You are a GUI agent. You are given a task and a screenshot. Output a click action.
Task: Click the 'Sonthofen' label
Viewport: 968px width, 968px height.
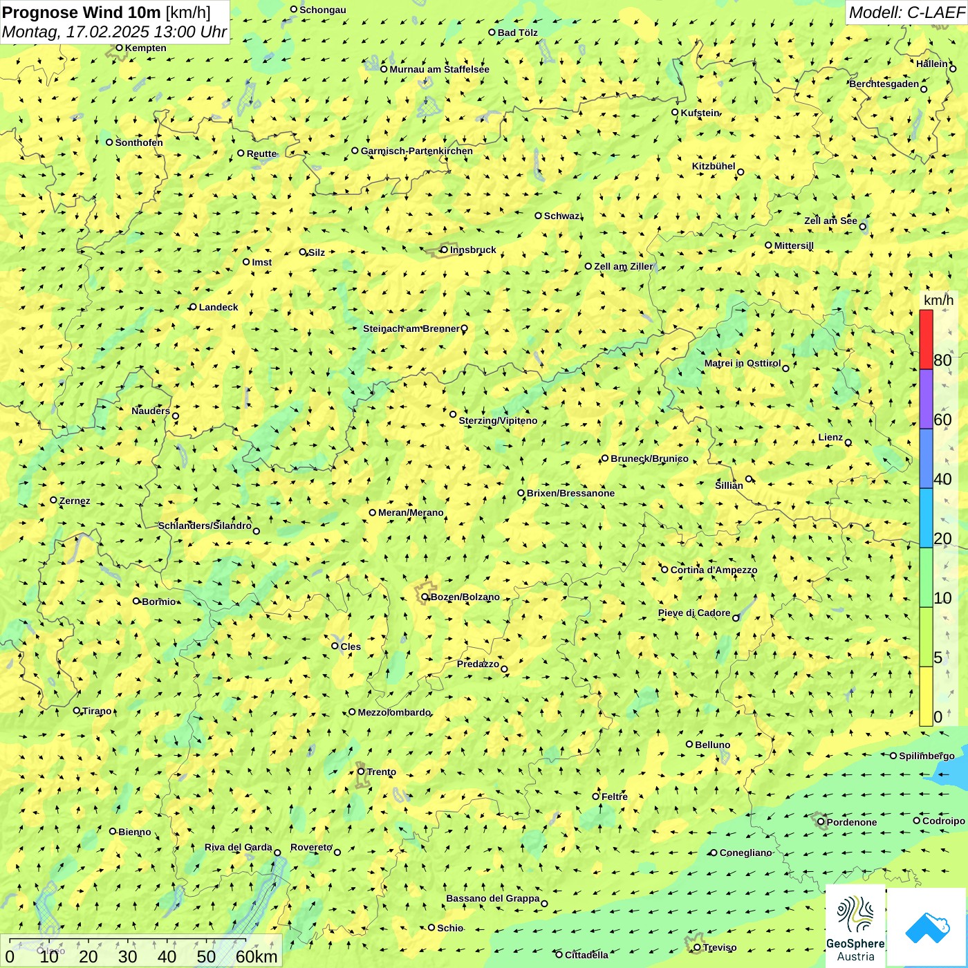click(139, 142)
